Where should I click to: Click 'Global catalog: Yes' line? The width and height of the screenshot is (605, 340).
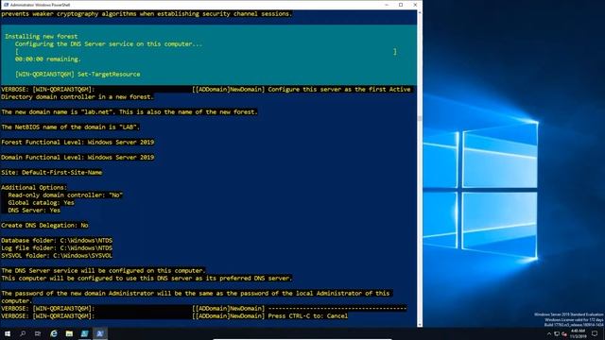(x=41, y=202)
